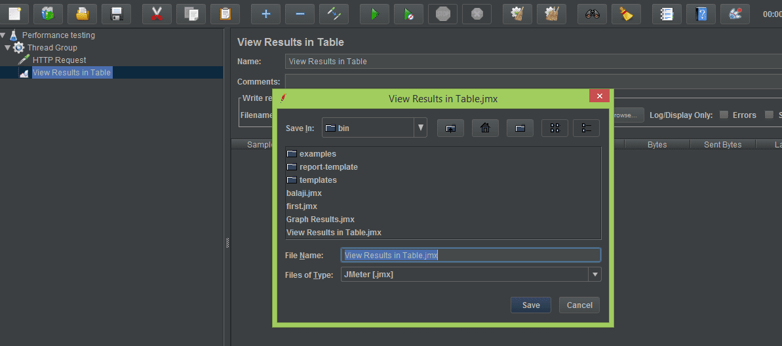Select Thread Group in the tree

(x=52, y=48)
